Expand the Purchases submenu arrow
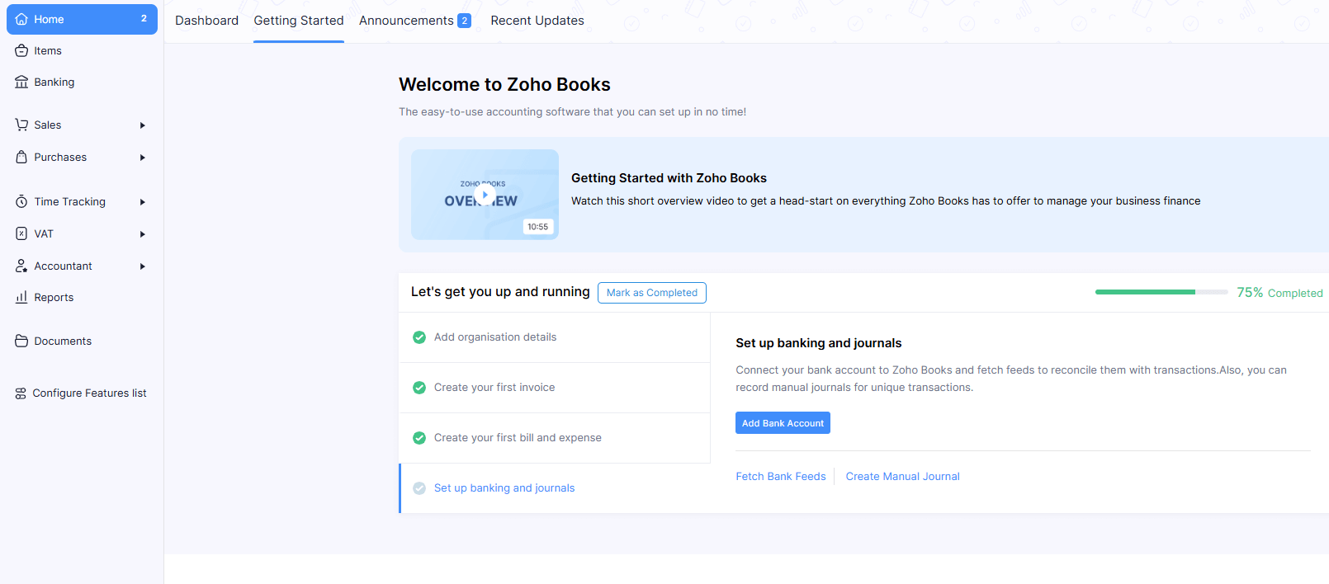Viewport: 1329px width, 584px height. [143, 158]
